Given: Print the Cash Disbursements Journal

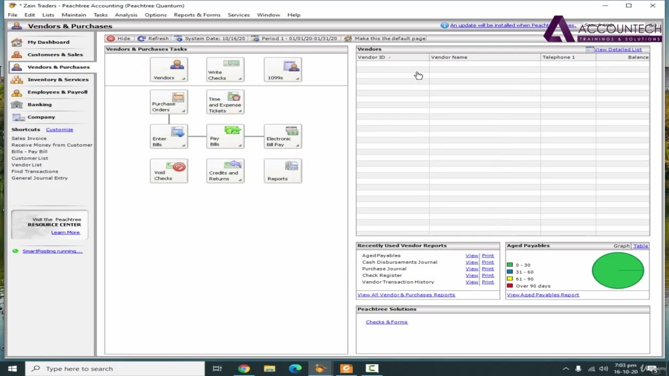Looking at the screenshot, I should [488, 262].
